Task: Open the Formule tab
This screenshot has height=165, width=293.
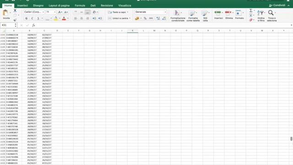Action: click(x=80, y=5)
